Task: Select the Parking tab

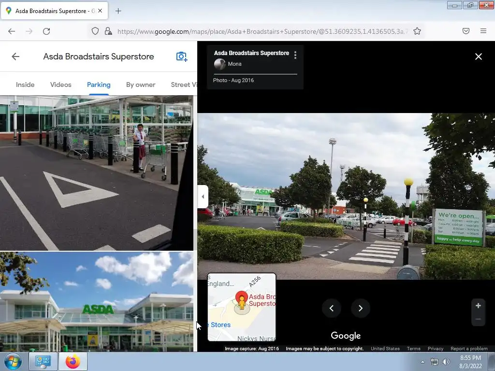Action: pyautogui.click(x=99, y=85)
